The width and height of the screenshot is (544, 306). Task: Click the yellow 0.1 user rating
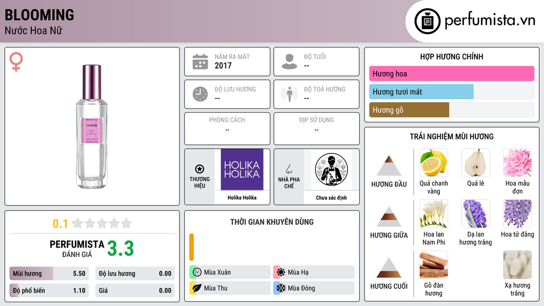(60, 224)
